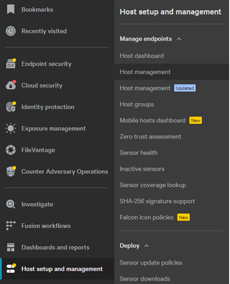The width and height of the screenshot is (230, 284).
Task: Select Sensor update policies
Action: pos(151,263)
